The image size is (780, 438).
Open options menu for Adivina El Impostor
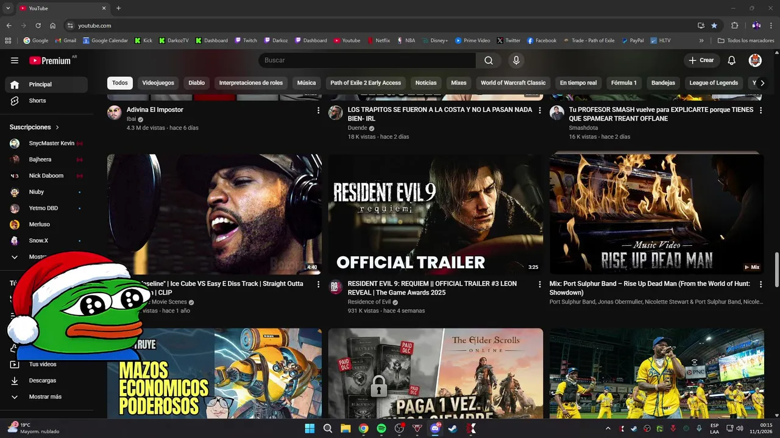[x=318, y=110]
